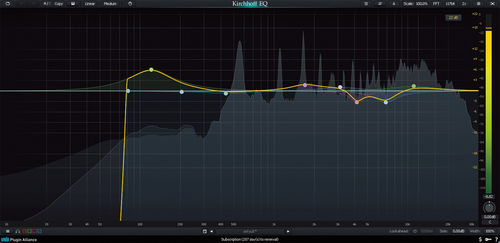Screen dimensions: 500x243
Task: Open the hamburger menu icon
Action: (x=7, y=231)
